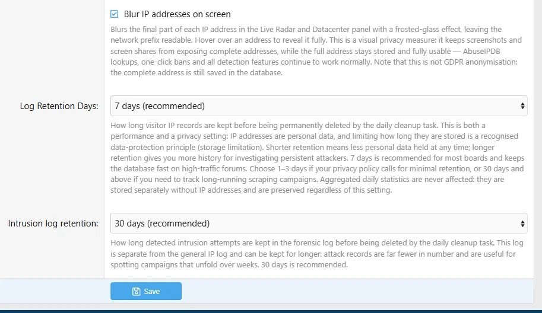Click the '7 days (recommended)' selected value
Viewport: 542px width, 313px height.
[160, 106]
